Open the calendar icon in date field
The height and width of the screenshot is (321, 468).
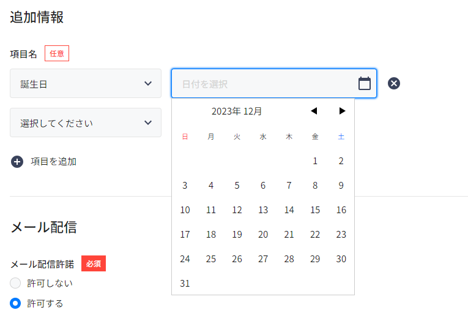(x=365, y=83)
